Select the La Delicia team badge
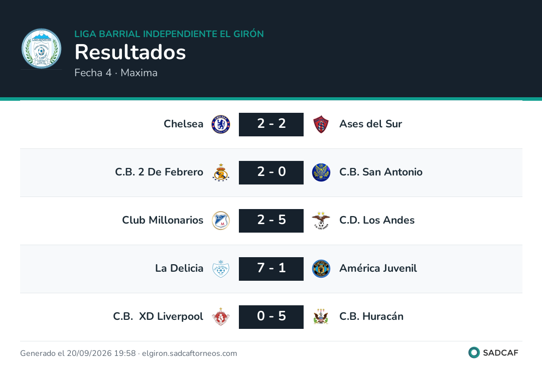Screen dimensions: 542x379 [x=220, y=269]
